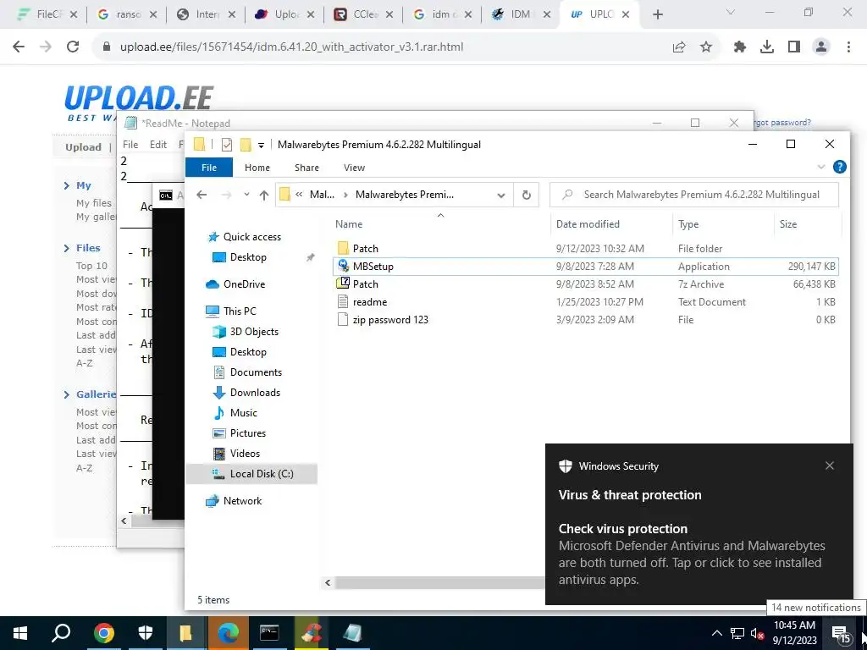Open Explorer help question mark
Viewport: 867px width, 650px height.
point(839,167)
